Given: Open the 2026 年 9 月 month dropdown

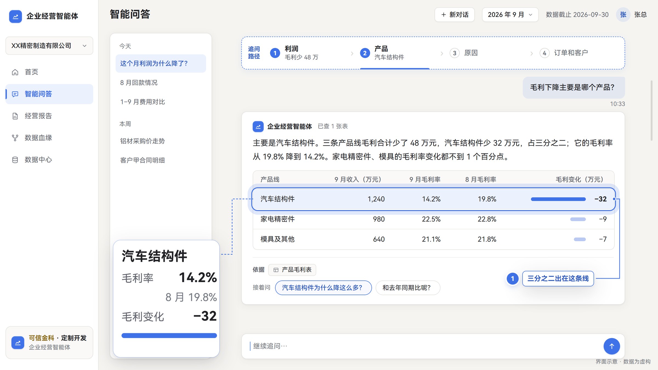Looking at the screenshot, I should click(x=510, y=15).
